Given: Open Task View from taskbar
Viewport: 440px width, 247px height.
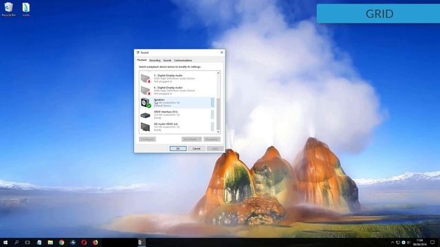Looking at the screenshot, I should click(27, 242).
